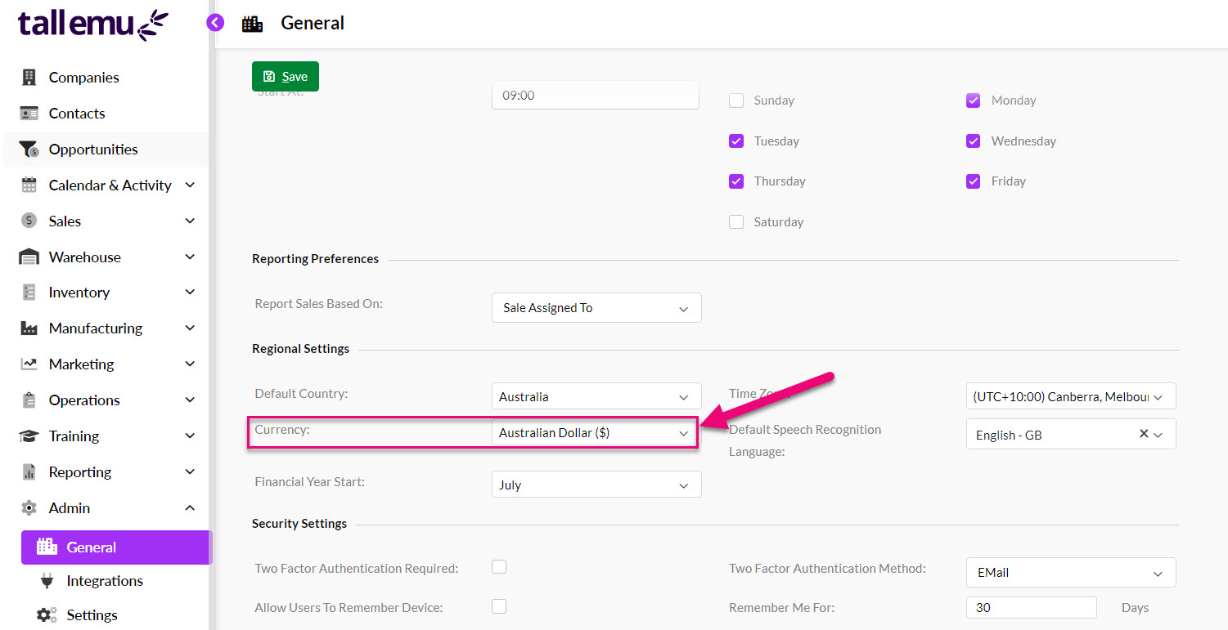Expand the Sales submenu chevron
This screenshot has height=630, width=1228.
click(x=190, y=221)
